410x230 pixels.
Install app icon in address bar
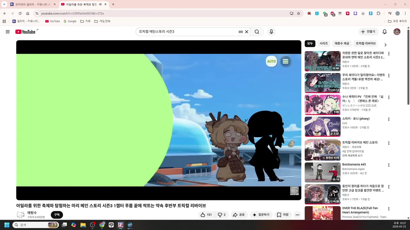click(291, 13)
